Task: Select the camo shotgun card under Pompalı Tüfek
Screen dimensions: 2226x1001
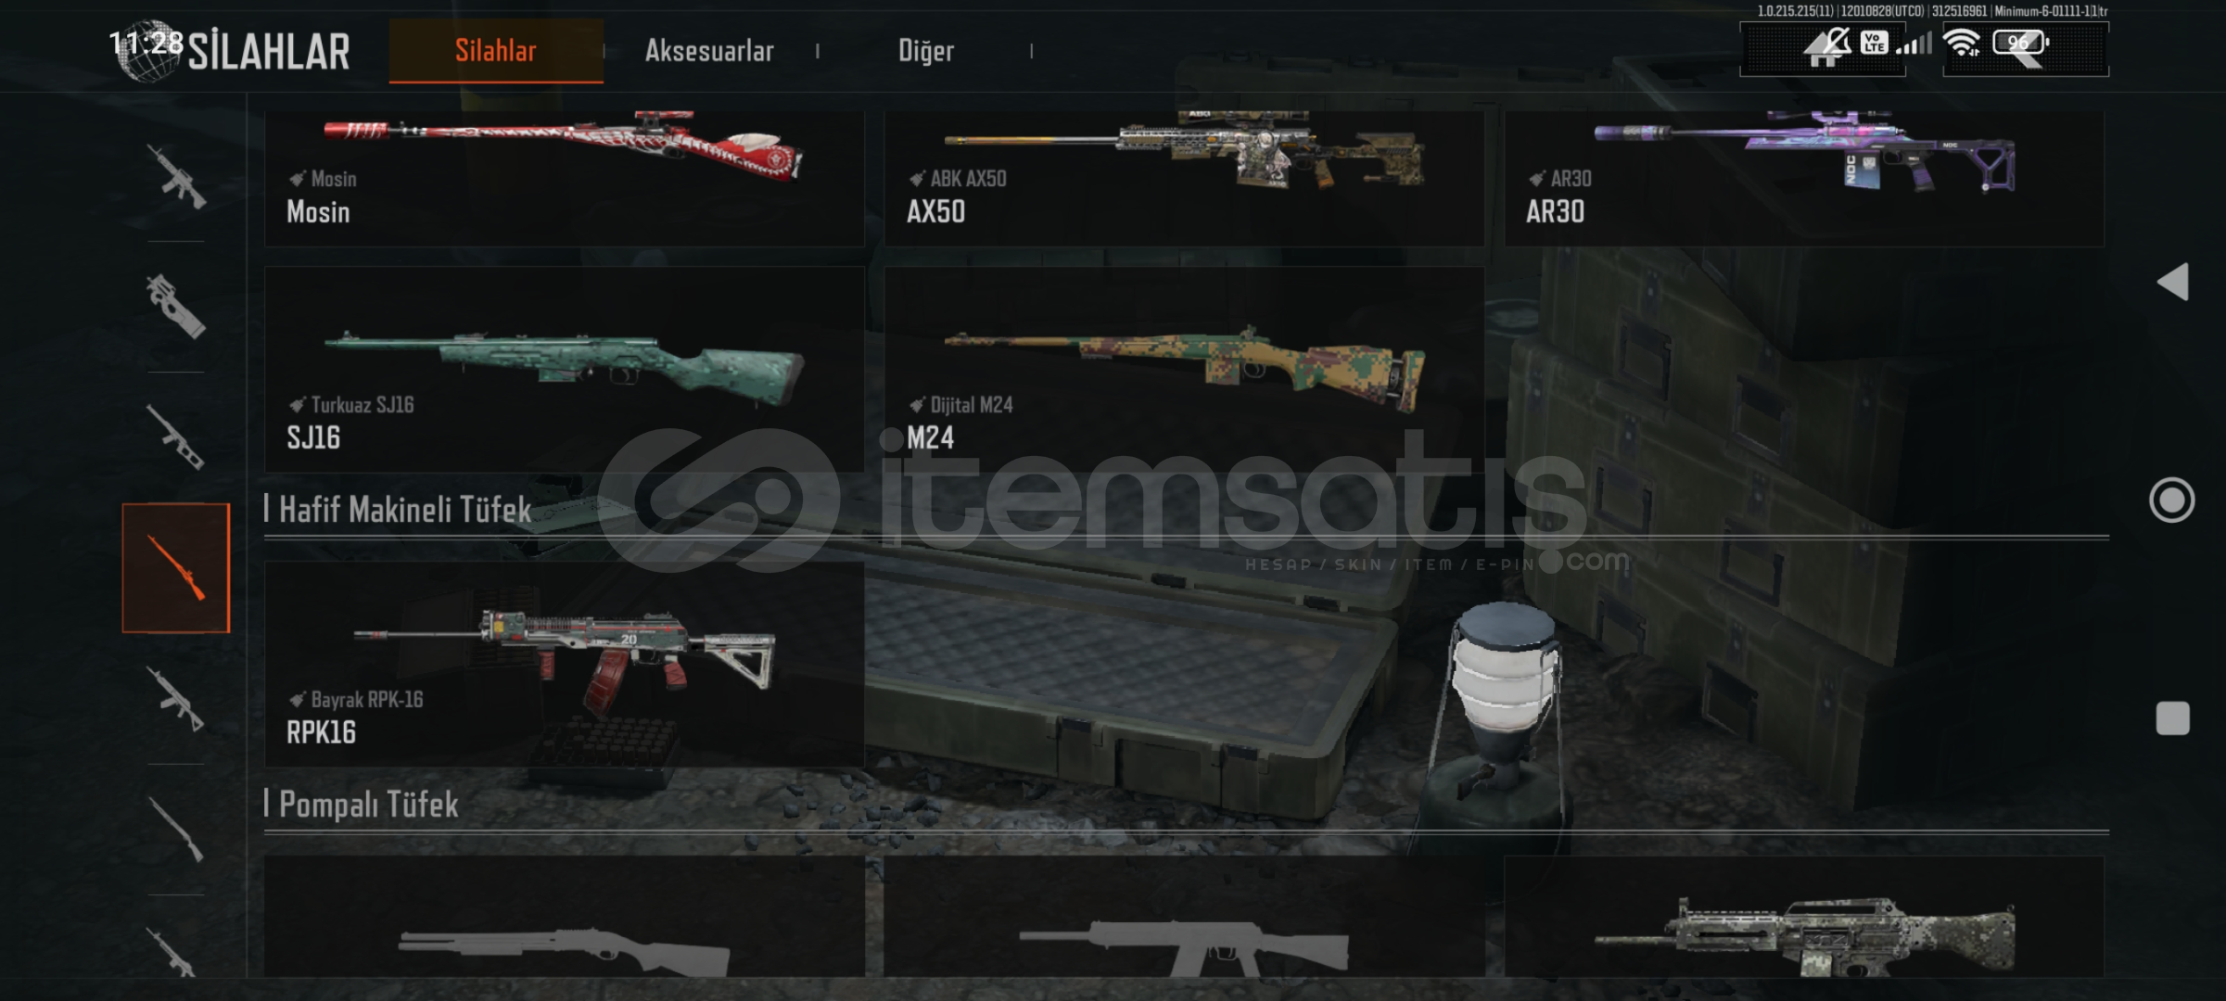Action: point(1804,916)
